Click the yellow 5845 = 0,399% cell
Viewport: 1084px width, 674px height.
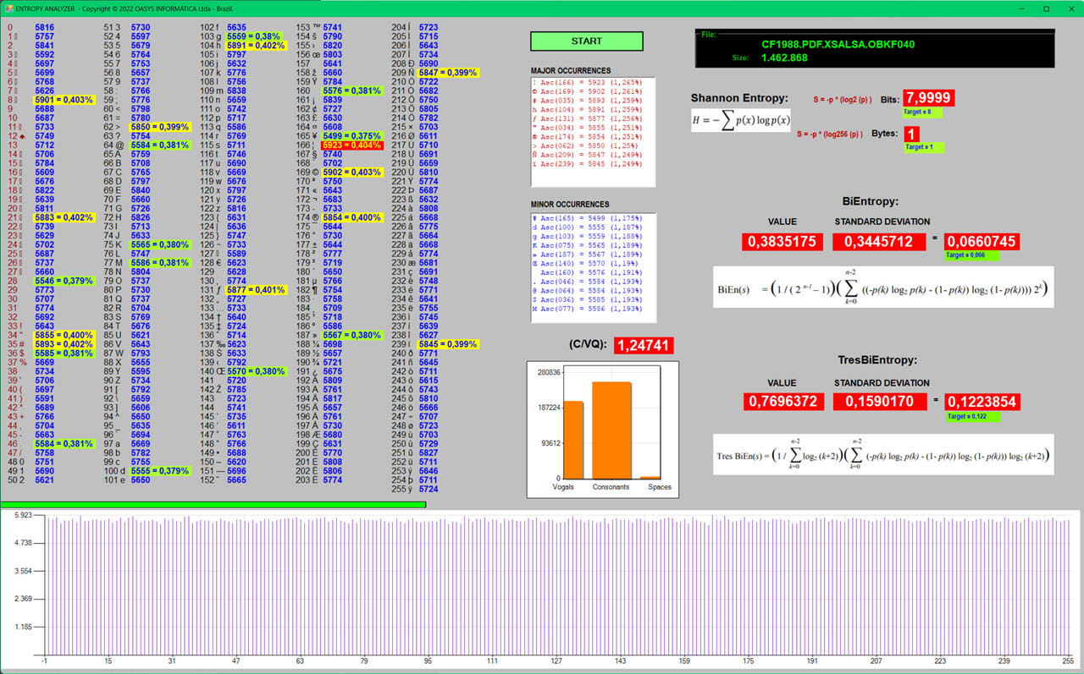(448, 344)
